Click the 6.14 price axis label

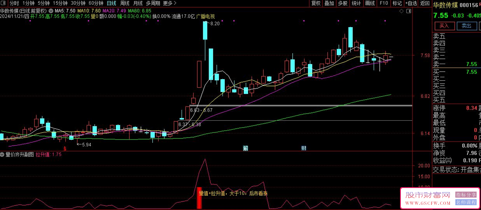pyautogui.click(x=424, y=133)
